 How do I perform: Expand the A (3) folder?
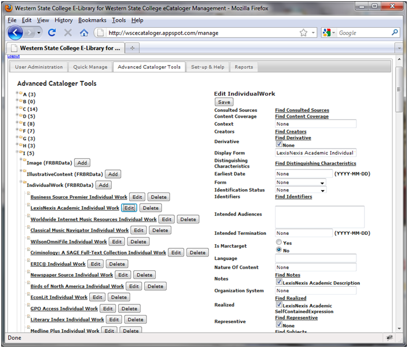[17, 93]
